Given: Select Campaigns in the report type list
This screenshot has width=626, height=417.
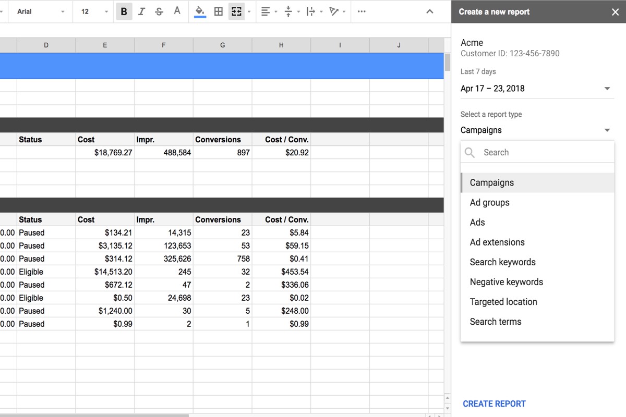Looking at the screenshot, I should click(x=537, y=183).
